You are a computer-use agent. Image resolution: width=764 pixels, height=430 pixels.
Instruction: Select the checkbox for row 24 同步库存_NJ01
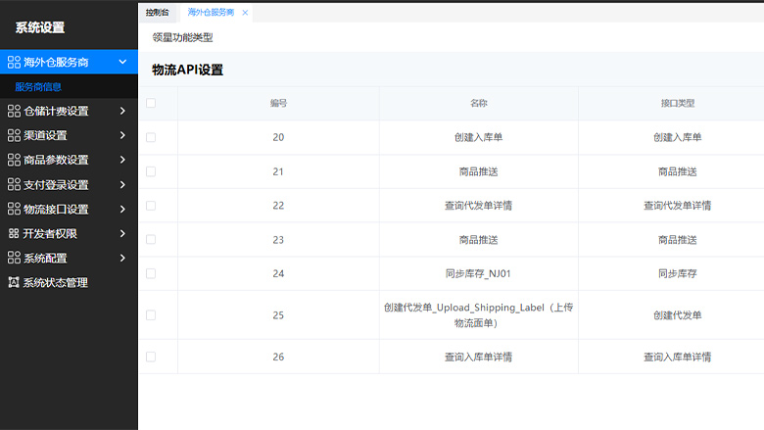[x=151, y=273]
